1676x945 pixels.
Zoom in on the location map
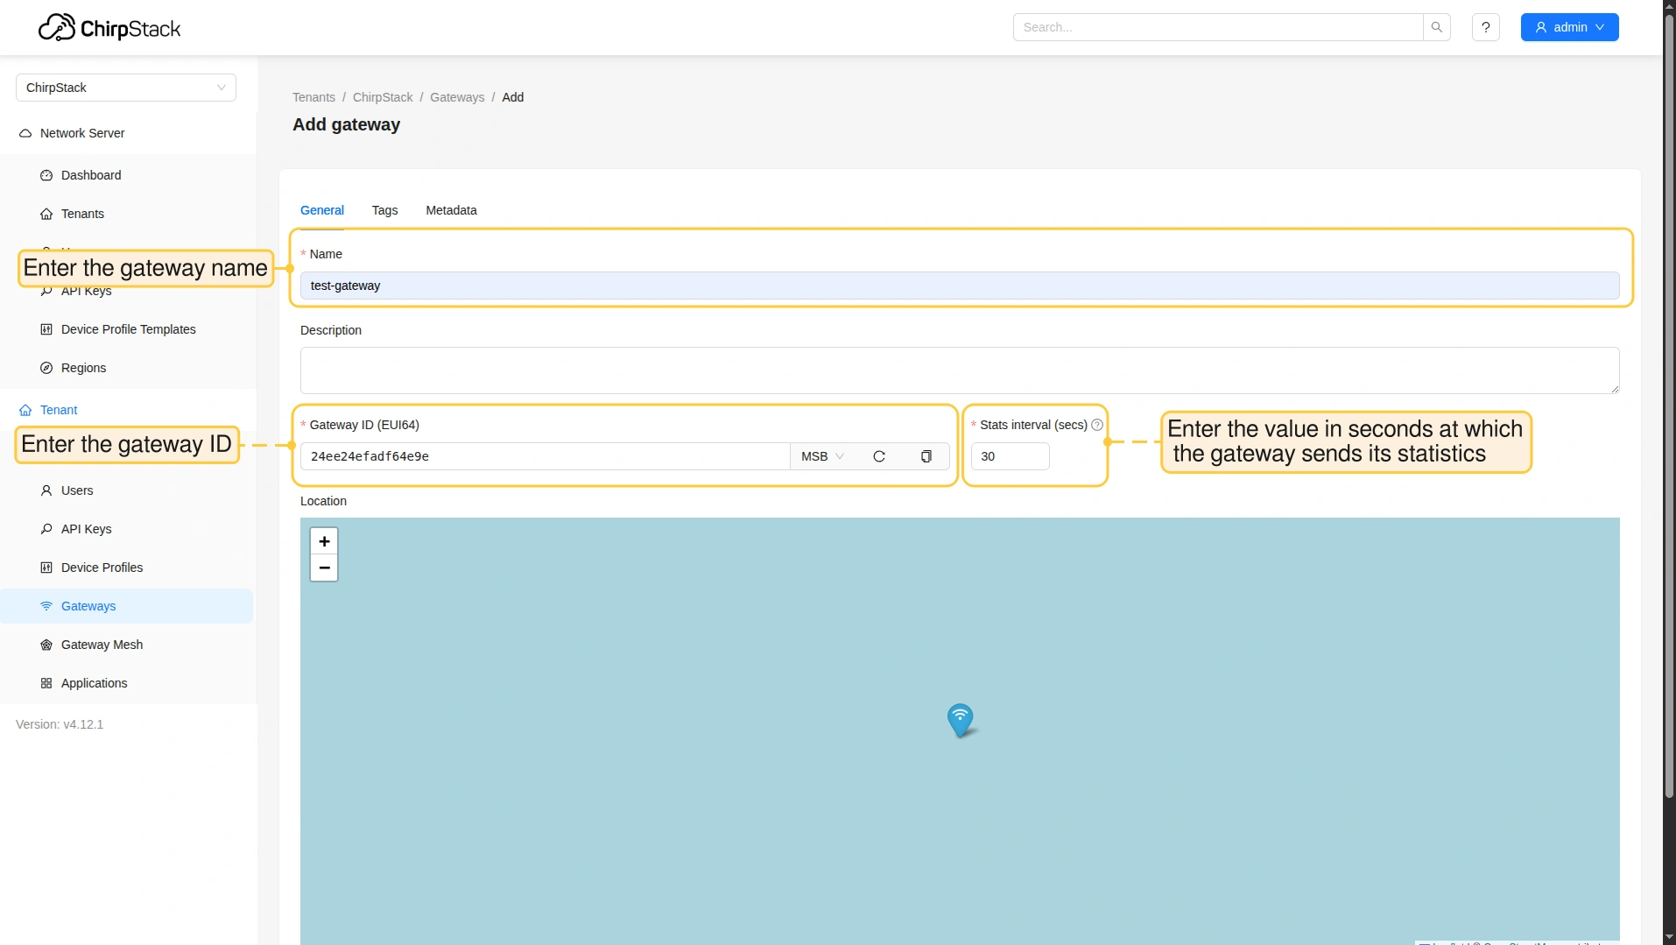324,541
